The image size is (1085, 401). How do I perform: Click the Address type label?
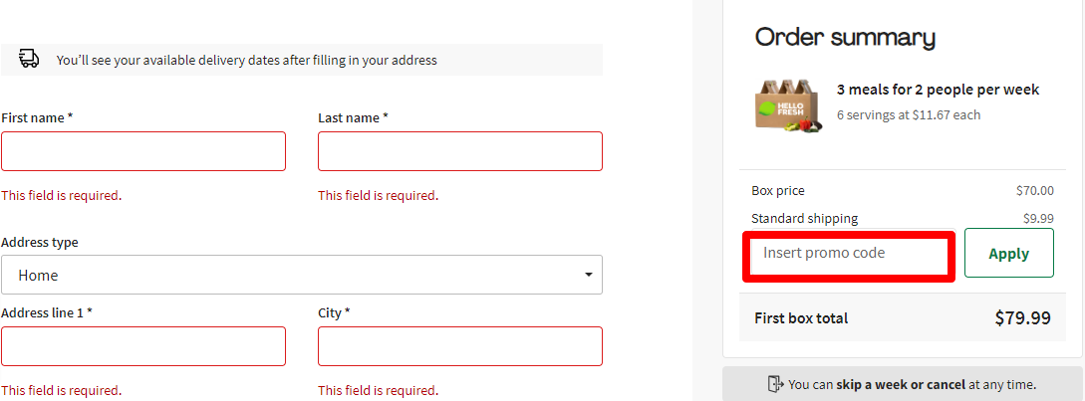pos(40,242)
